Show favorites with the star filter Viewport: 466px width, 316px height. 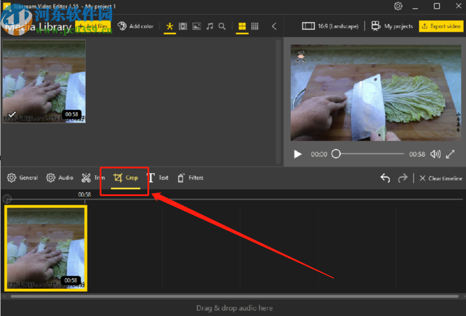click(170, 26)
